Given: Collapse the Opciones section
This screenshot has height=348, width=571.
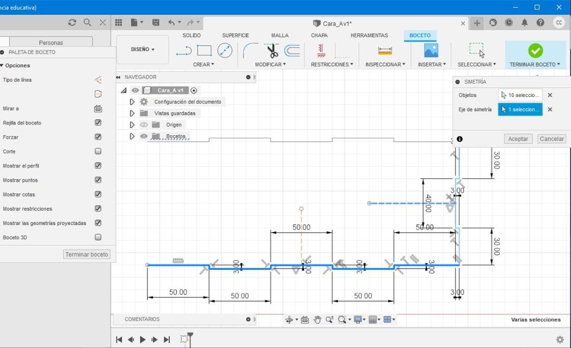Looking at the screenshot, I should [2, 66].
